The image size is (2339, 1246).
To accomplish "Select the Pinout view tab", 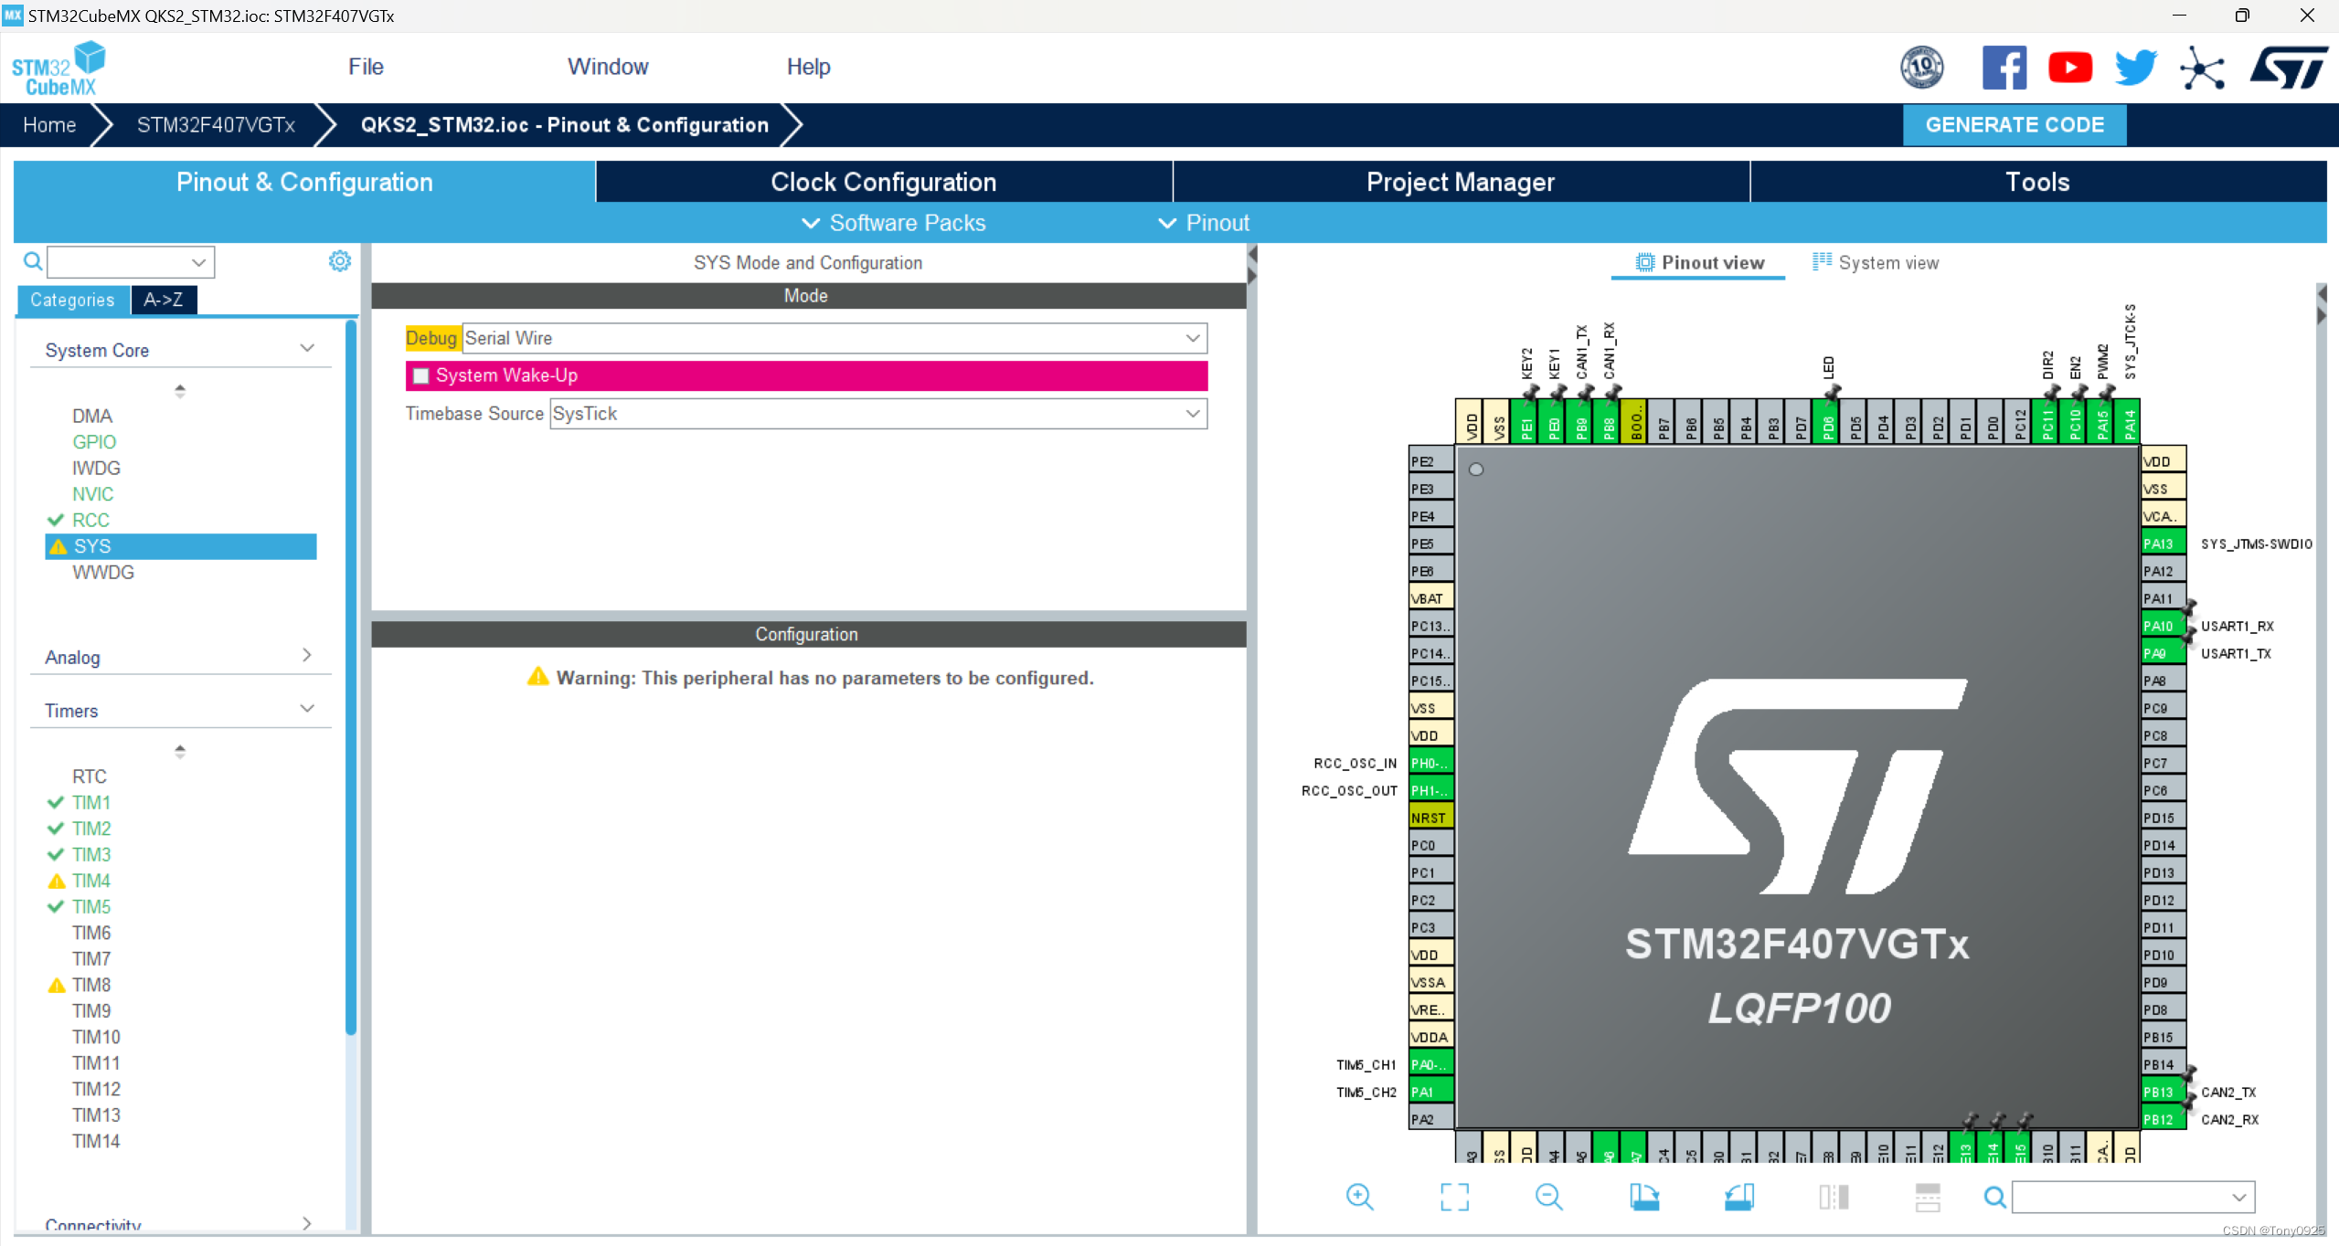I will coord(1699,262).
